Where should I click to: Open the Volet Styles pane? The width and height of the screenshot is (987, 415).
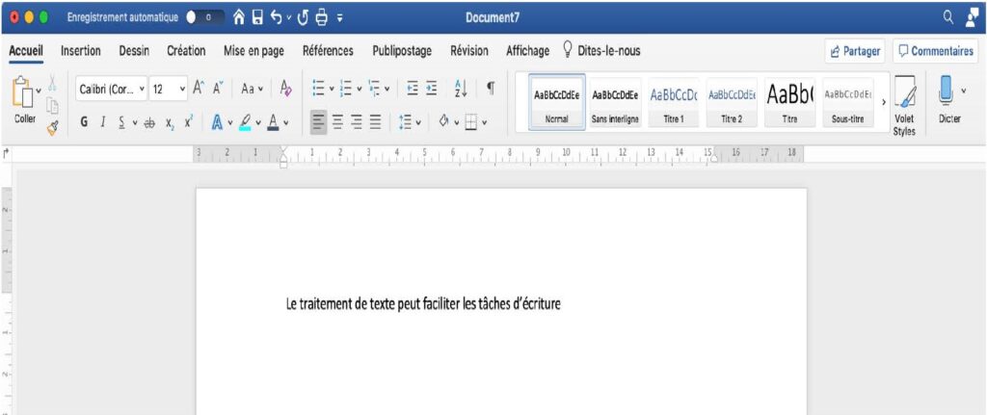pos(904,104)
